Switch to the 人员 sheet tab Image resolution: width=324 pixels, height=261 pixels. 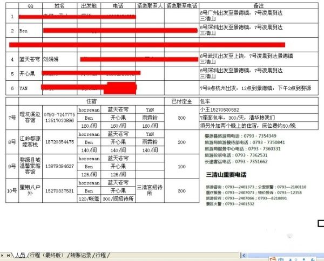pos(21,255)
